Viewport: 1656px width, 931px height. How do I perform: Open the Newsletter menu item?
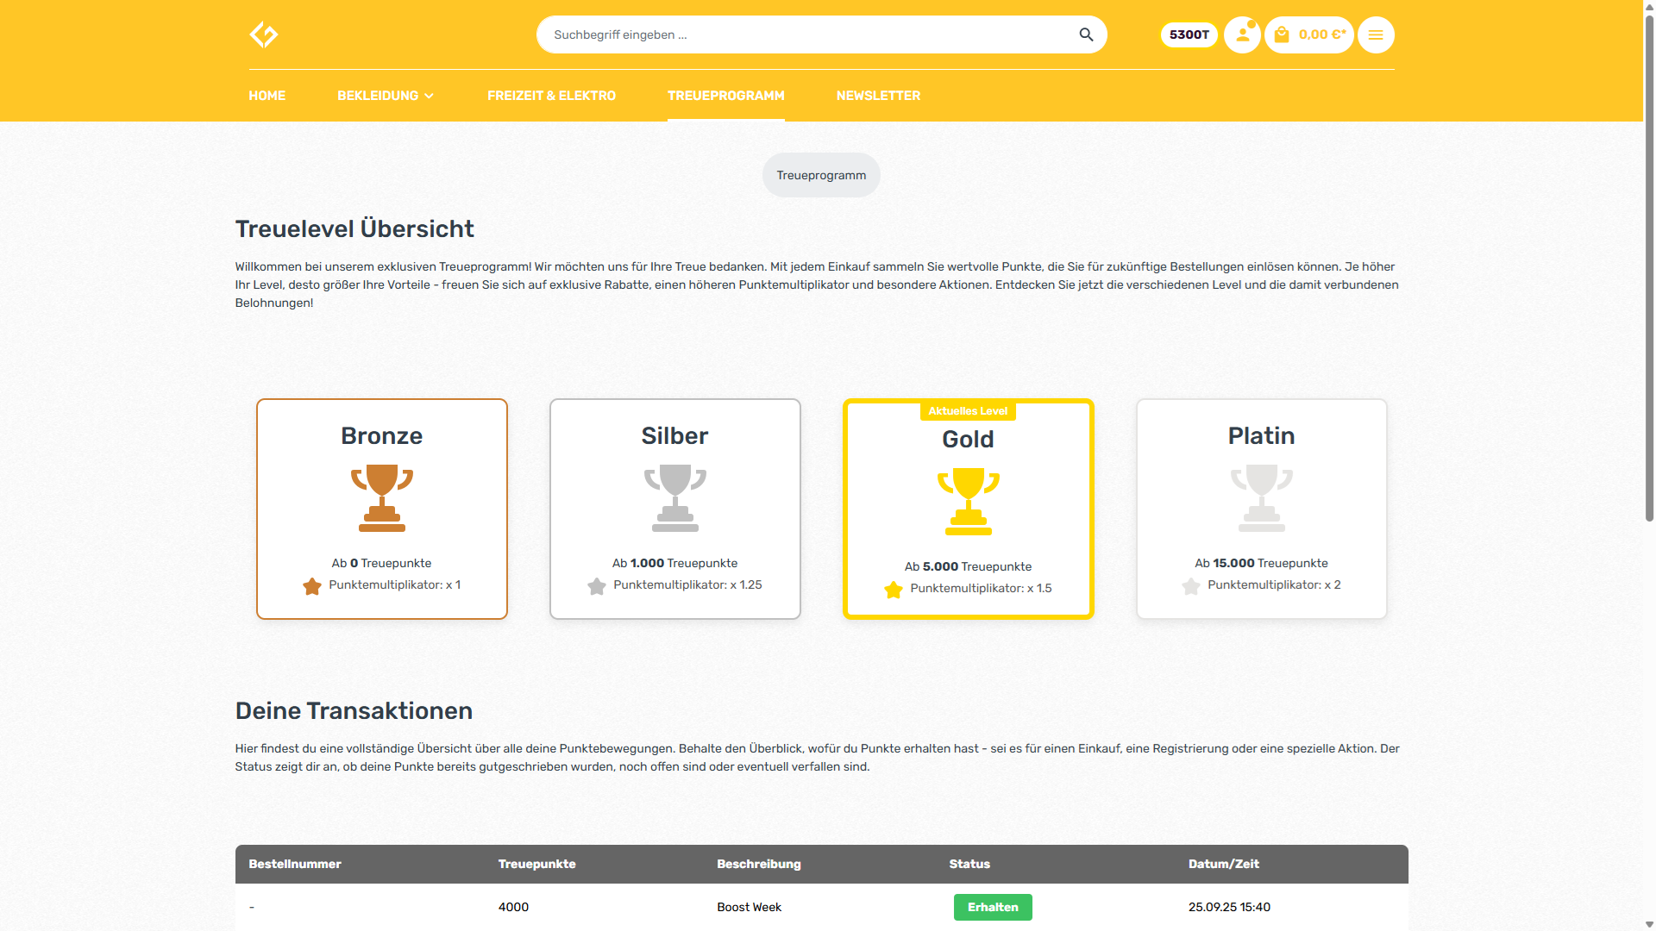pyautogui.click(x=878, y=96)
